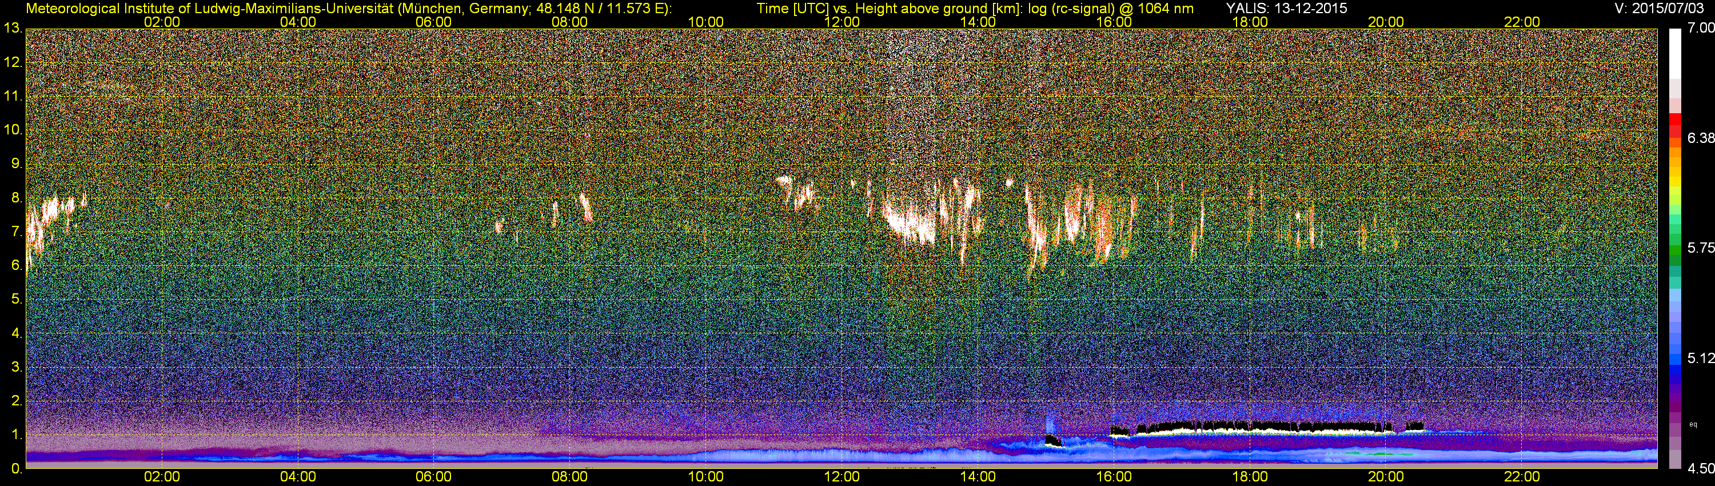This screenshot has width=1715, height=486.
Task: Click the 1. km height axis label
Action: (x=16, y=435)
